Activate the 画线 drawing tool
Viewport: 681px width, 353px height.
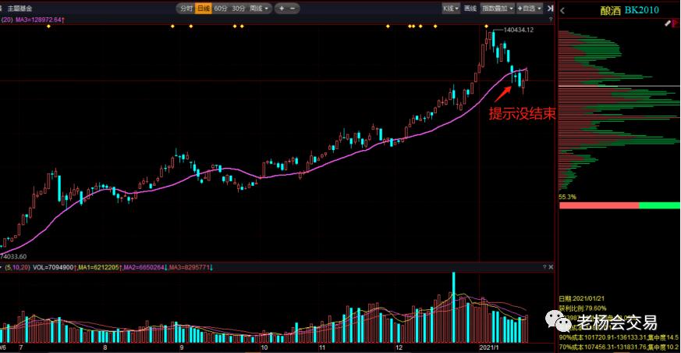tap(470, 9)
